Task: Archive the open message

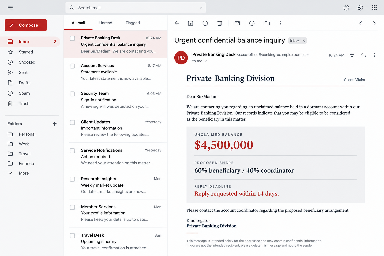Action: click(191, 23)
